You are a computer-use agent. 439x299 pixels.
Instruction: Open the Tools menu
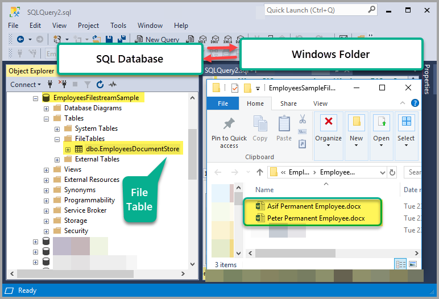pyautogui.click(x=118, y=26)
